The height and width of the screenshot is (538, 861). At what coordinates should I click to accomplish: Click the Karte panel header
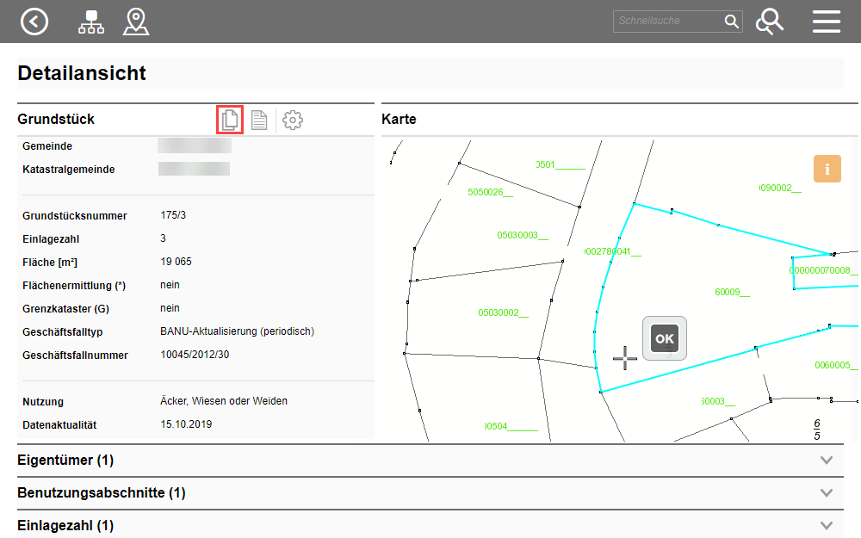pos(399,120)
